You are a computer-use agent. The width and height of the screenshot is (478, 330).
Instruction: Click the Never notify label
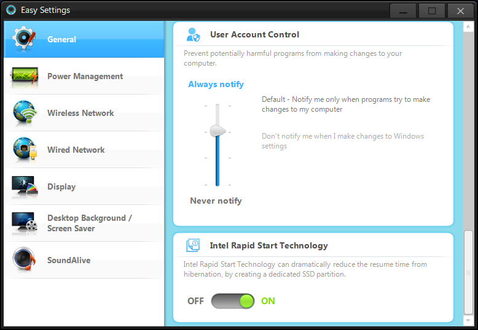[x=216, y=201]
